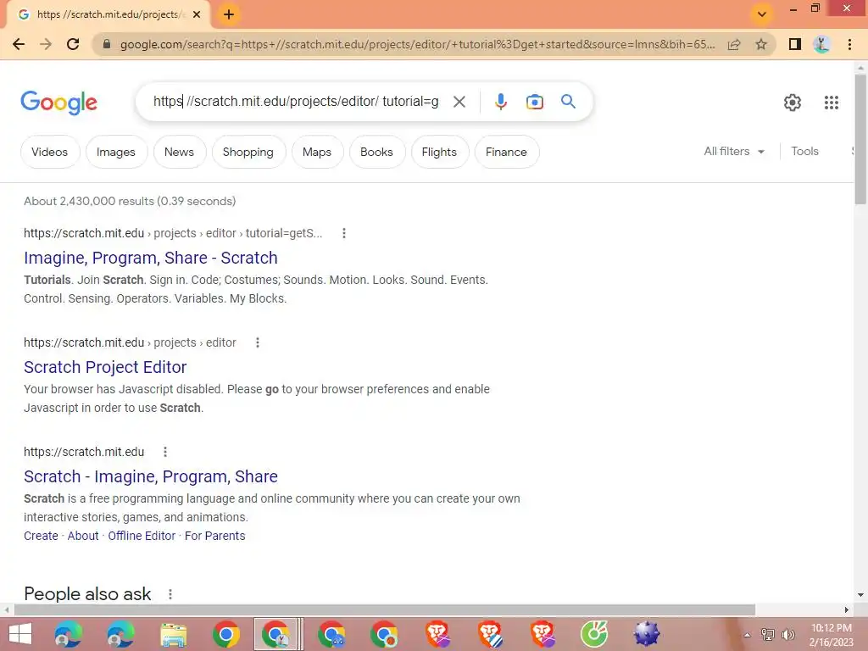This screenshot has width=868, height=651.
Task: Toggle the browser side panel
Action: tap(795, 44)
